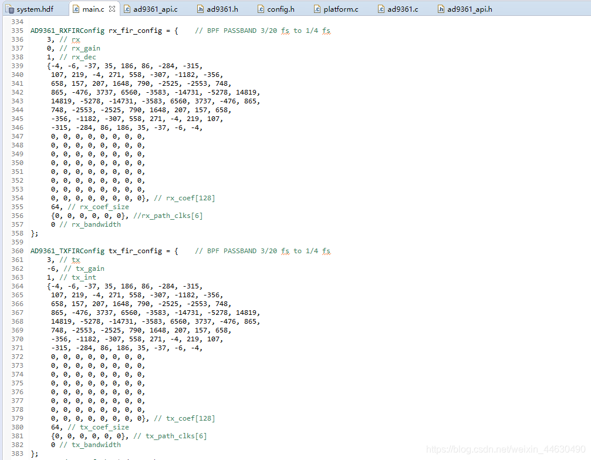591x460 pixels.
Task: Place cursor on AD9361_RXFIRConfig type name
Action: click(x=67, y=31)
